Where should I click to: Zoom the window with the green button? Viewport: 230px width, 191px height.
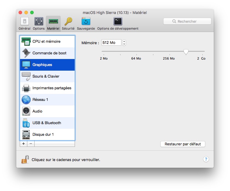32,13
